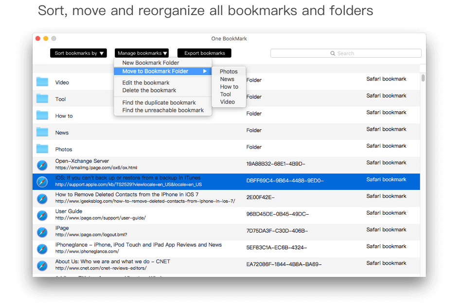Choose New Bookmark Folder from menu
Viewport: 462px width, 307px height.
tap(151, 63)
